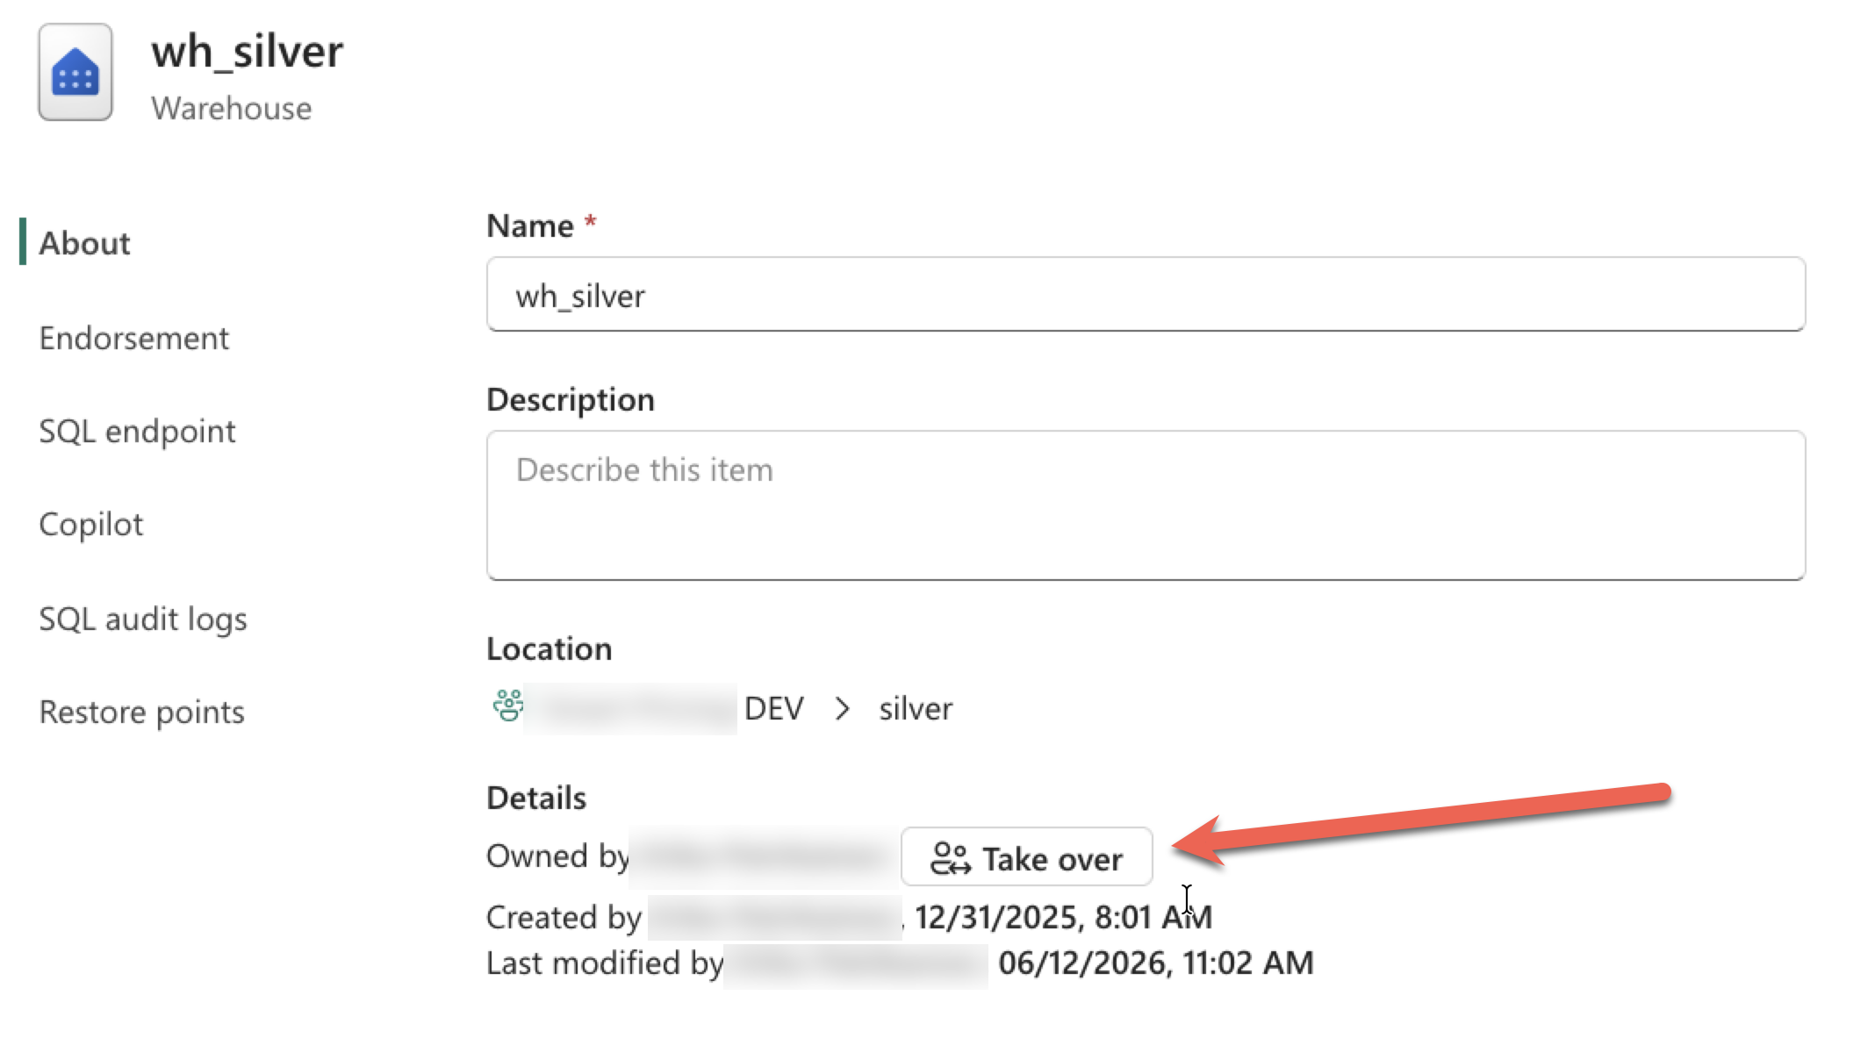Click the Owned by label
Viewport: 1875px width, 1060px height.
click(557, 856)
